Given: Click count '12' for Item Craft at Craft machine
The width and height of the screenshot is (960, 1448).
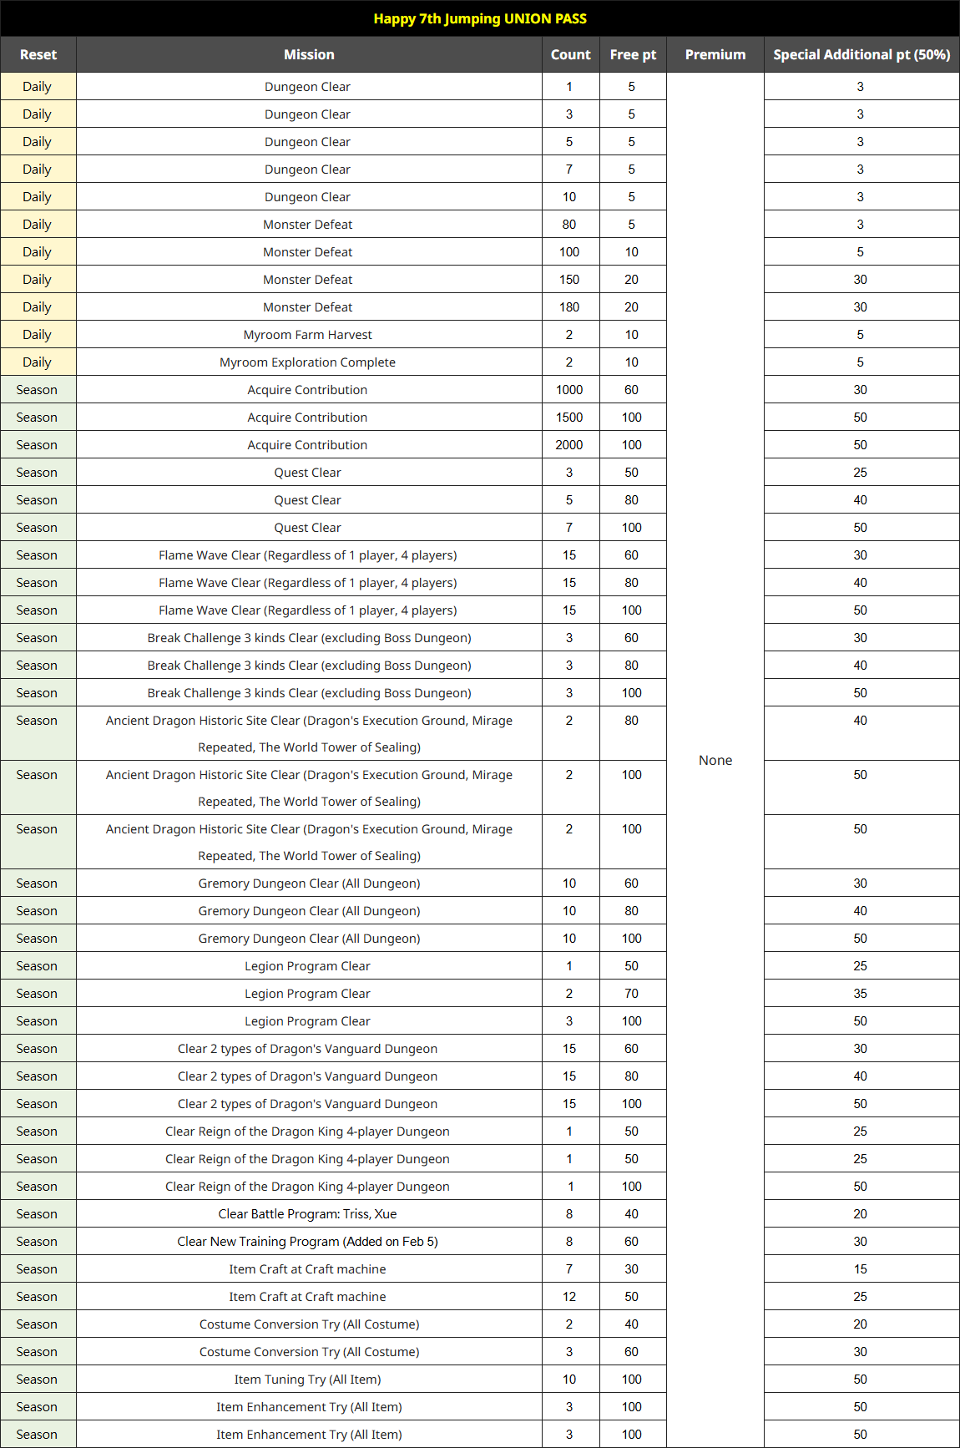Looking at the screenshot, I should pos(569,1297).
